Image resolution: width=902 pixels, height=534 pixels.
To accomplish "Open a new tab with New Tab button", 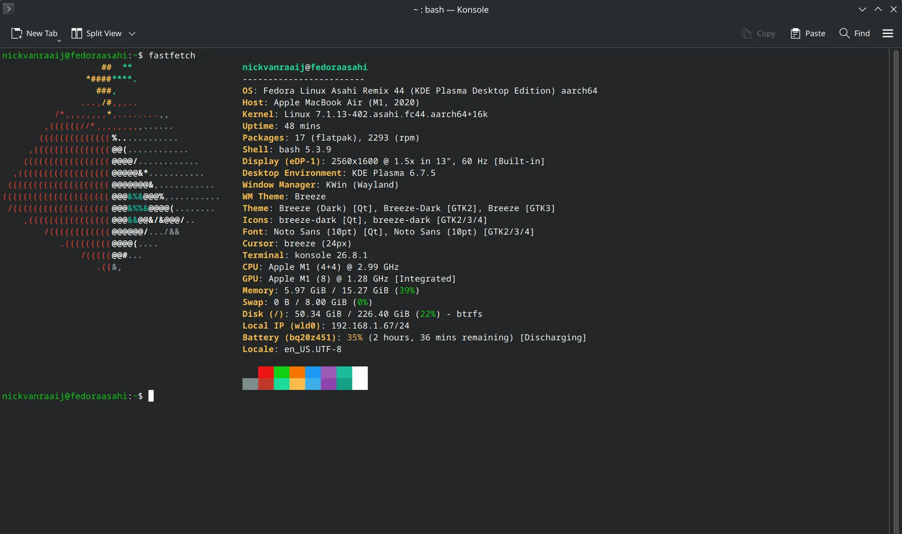I will tap(34, 33).
